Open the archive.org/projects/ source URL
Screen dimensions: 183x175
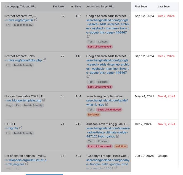tap(19, 20)
